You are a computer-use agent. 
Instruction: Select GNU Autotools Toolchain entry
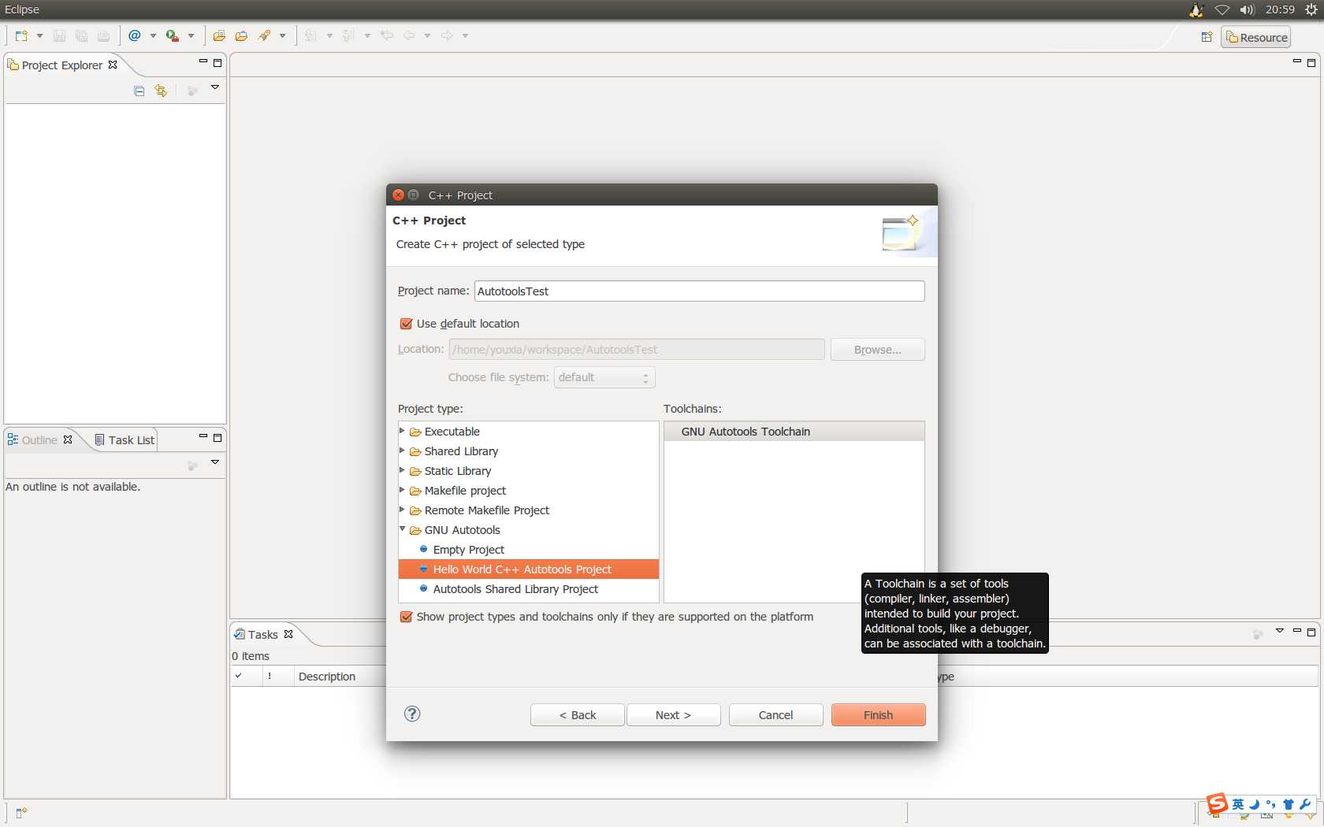tap(794, 431)
